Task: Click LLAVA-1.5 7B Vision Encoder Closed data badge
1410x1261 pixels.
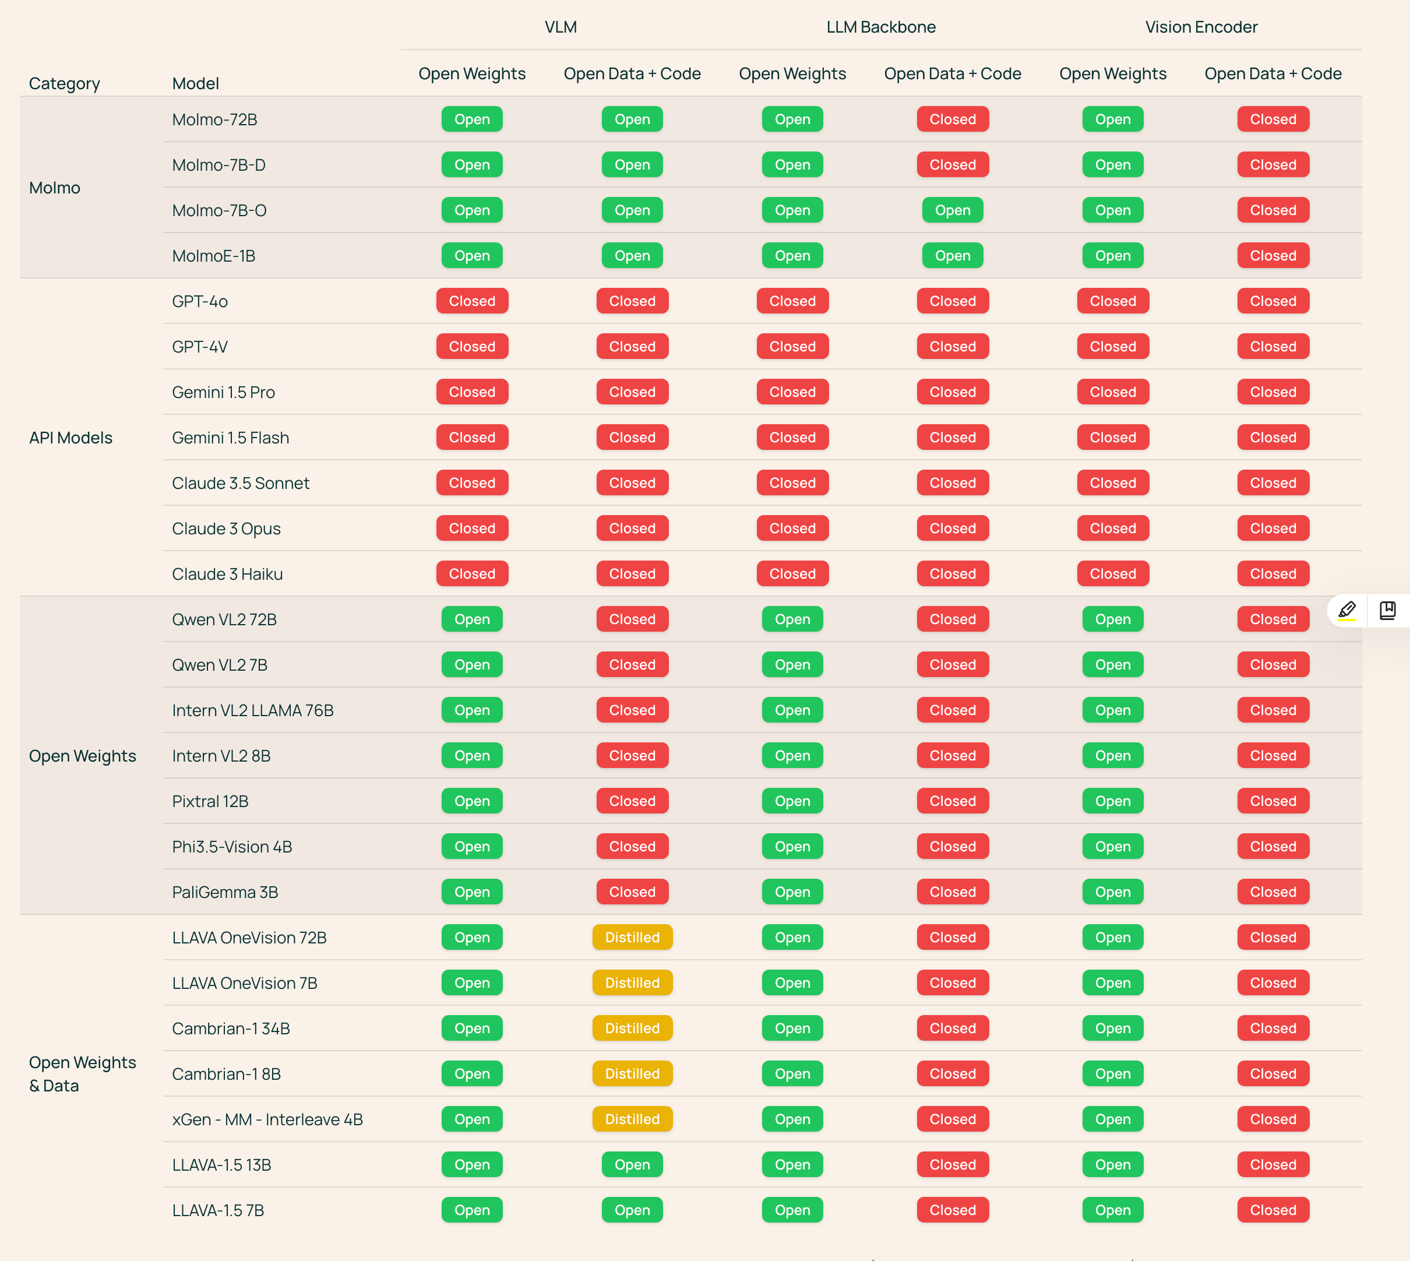Action: pos(1273,1210)
